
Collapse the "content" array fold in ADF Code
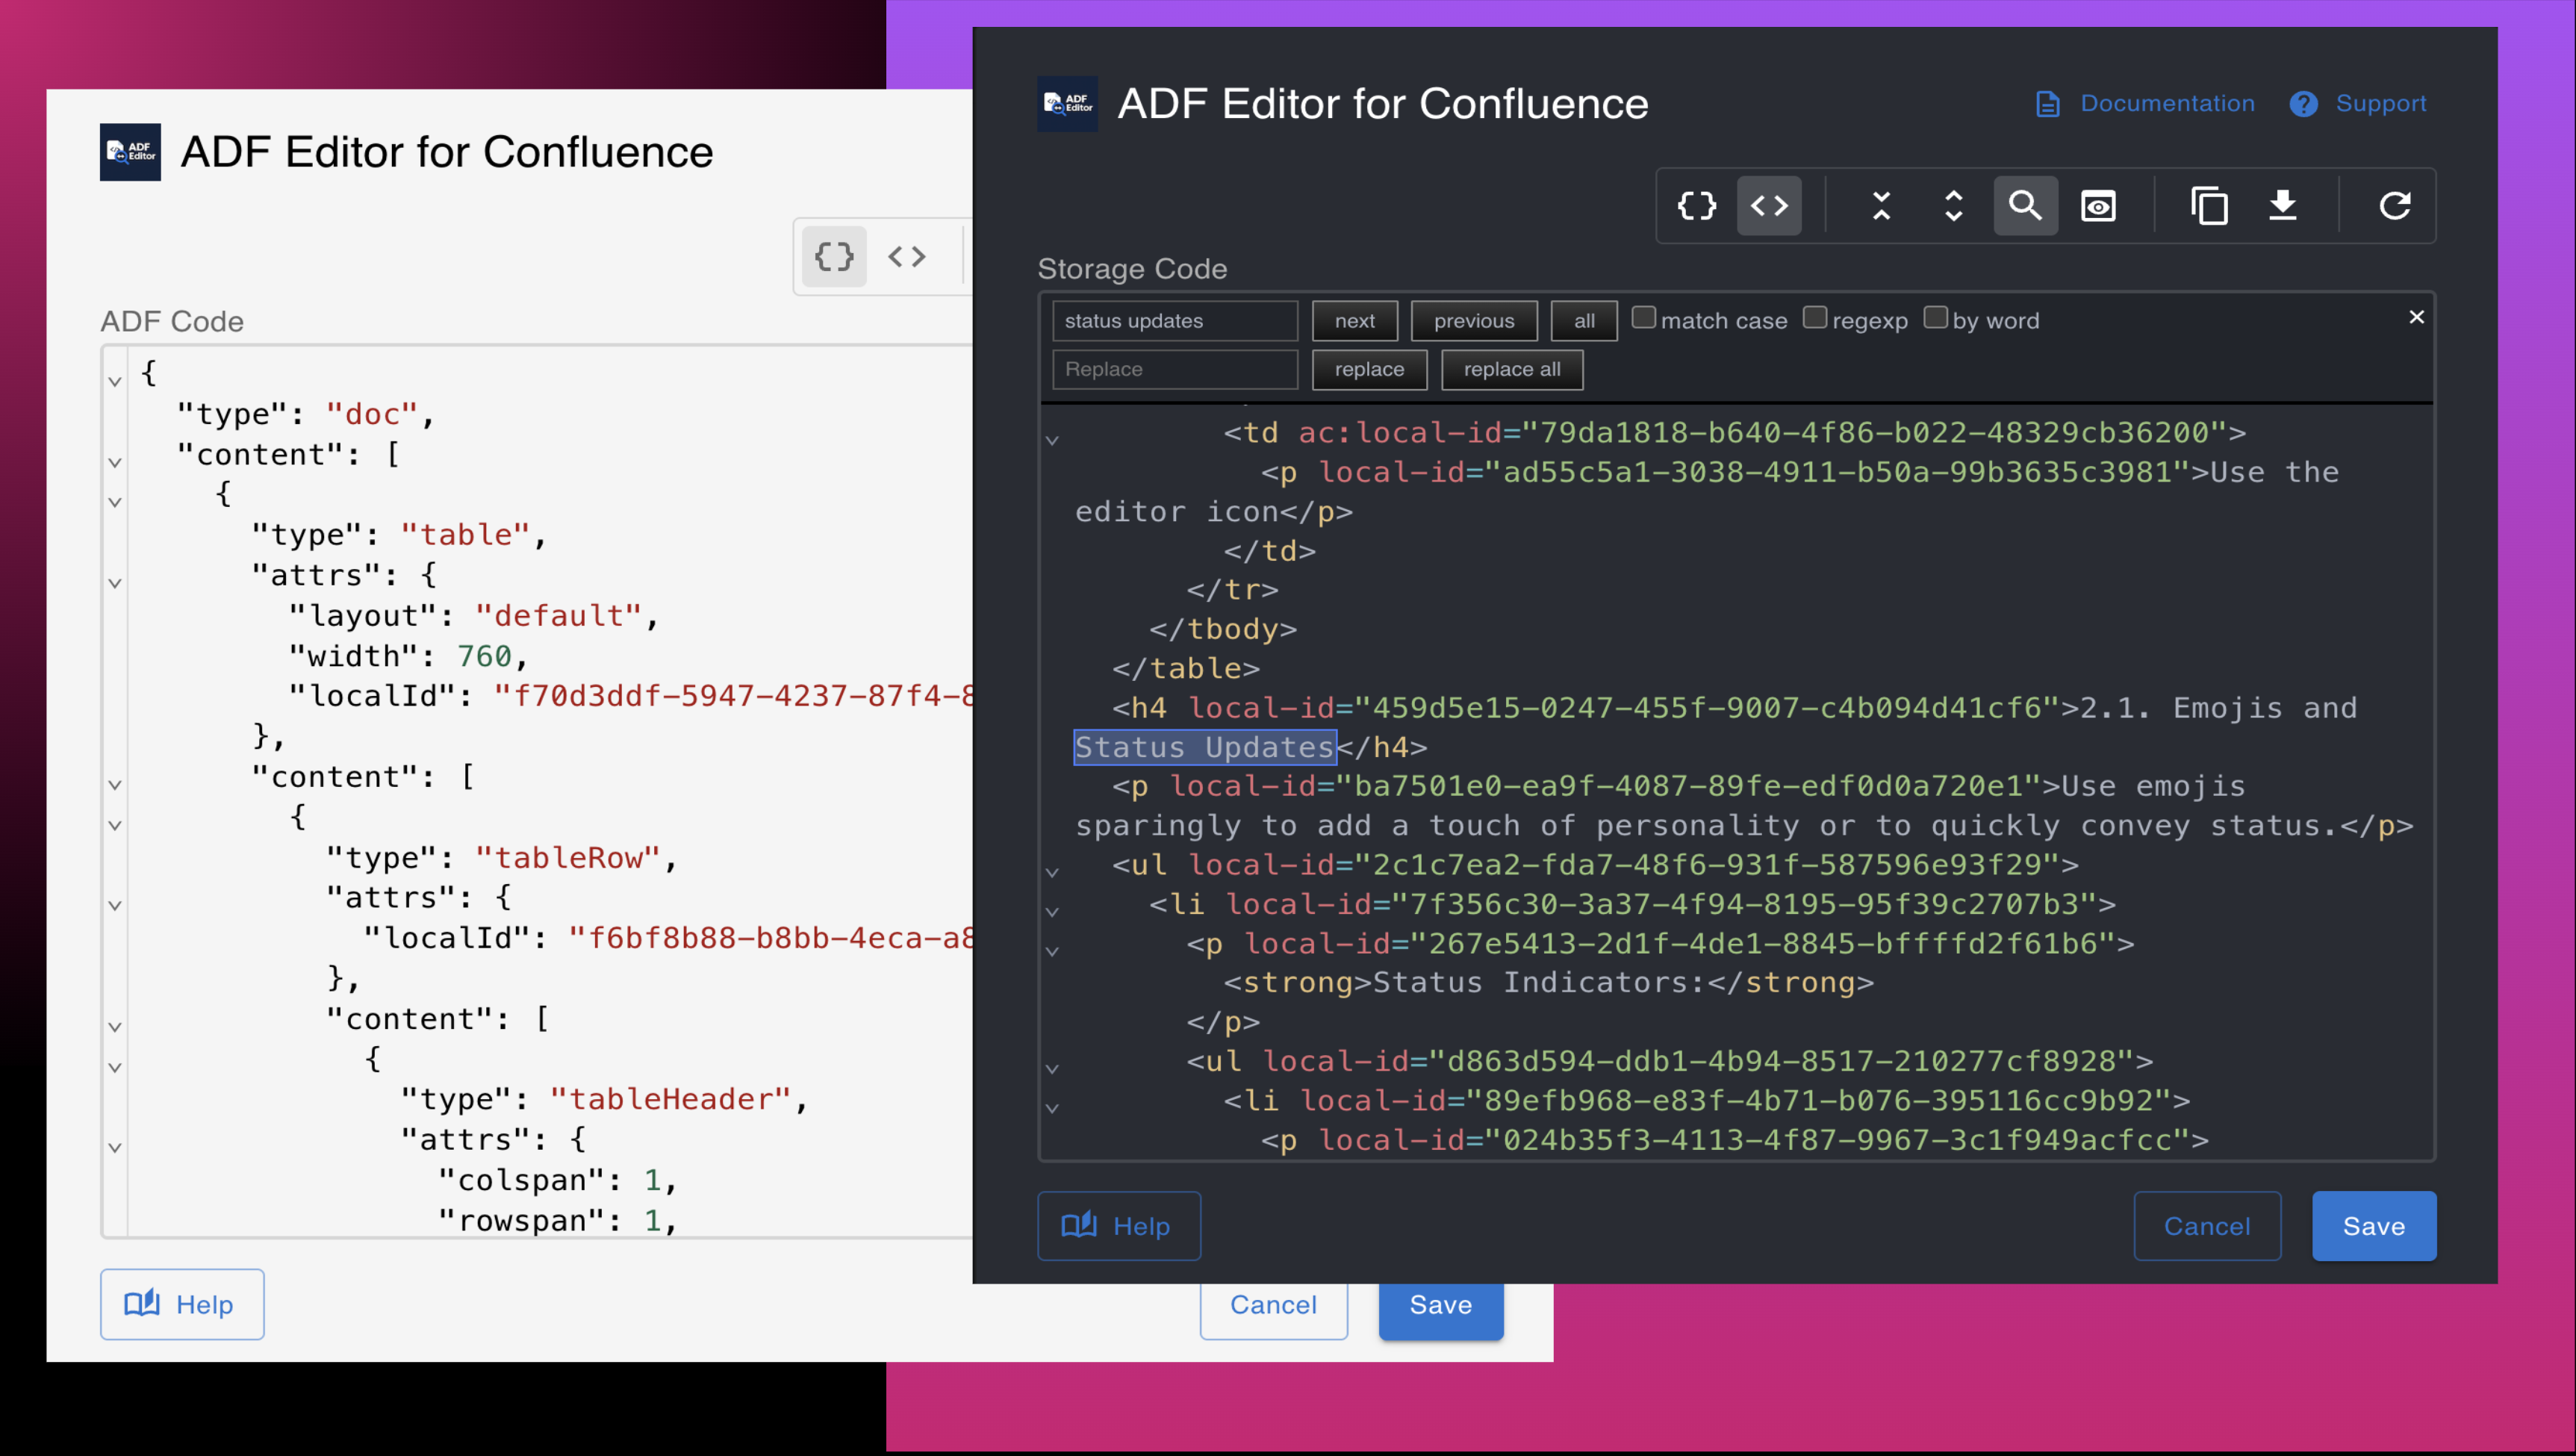(115, 462)
